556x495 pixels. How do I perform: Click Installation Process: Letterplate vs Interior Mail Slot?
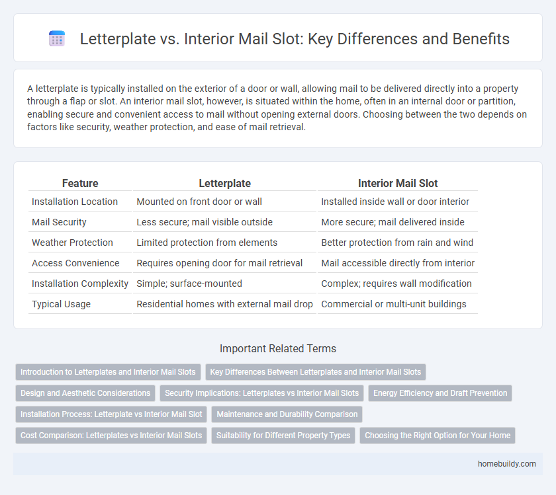pyautogui.click(x=110, y=414)
